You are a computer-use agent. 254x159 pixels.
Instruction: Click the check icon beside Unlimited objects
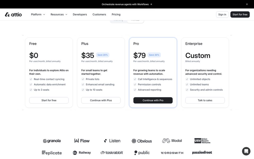pos(187,79)
